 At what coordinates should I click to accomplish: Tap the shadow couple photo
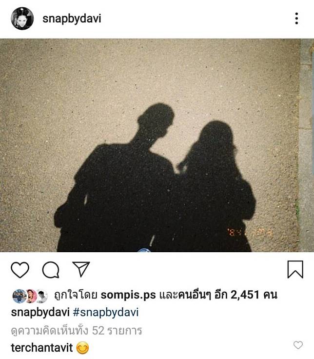click(157, 145)
